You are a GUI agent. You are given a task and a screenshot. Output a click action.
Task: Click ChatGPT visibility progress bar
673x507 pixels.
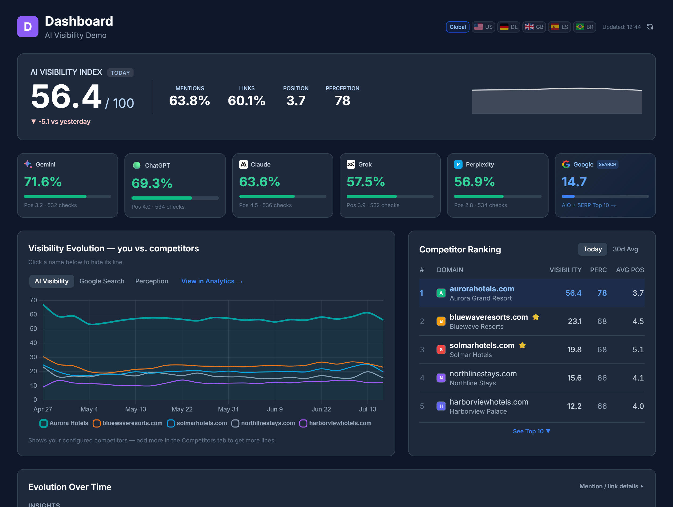(x=175, y=198)
